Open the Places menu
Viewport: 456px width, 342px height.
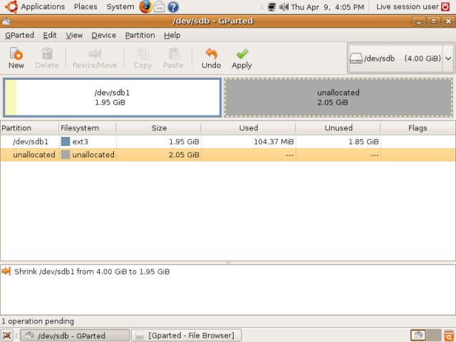85,6
